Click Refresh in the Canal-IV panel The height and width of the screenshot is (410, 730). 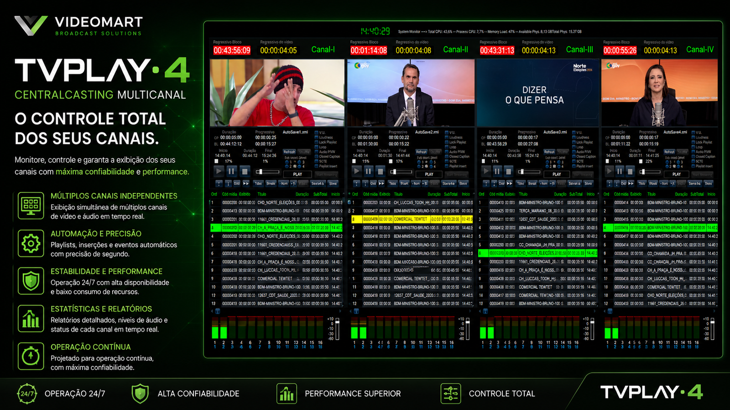click(669, 152)
